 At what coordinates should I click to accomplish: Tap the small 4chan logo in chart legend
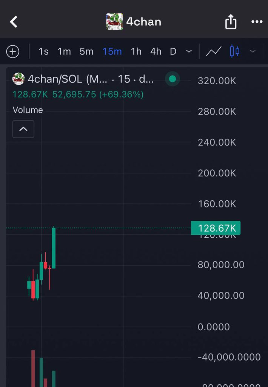(x=18, y=79)
